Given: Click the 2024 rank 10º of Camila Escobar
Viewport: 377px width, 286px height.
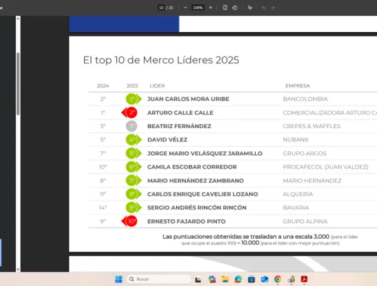Looking at the screenshot, I should pos(103,167).
